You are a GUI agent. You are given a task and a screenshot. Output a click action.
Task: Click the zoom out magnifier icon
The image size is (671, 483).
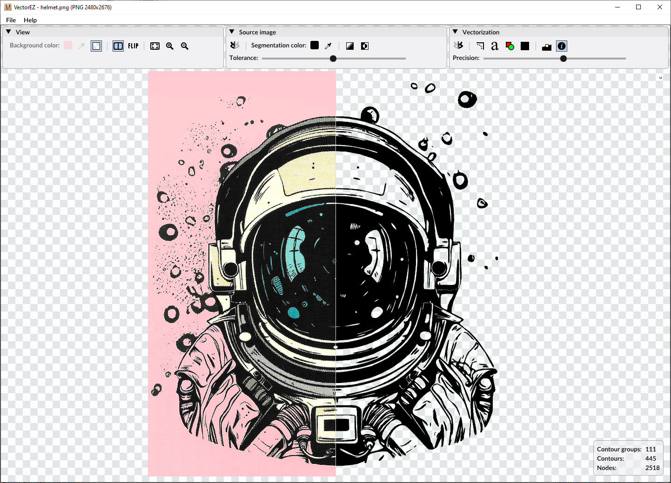click(185, 46)
